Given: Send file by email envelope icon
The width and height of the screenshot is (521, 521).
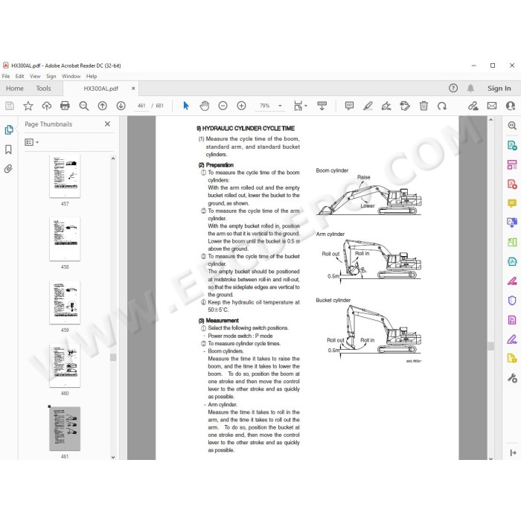Looking at the screenshot, I should (492, 106).
